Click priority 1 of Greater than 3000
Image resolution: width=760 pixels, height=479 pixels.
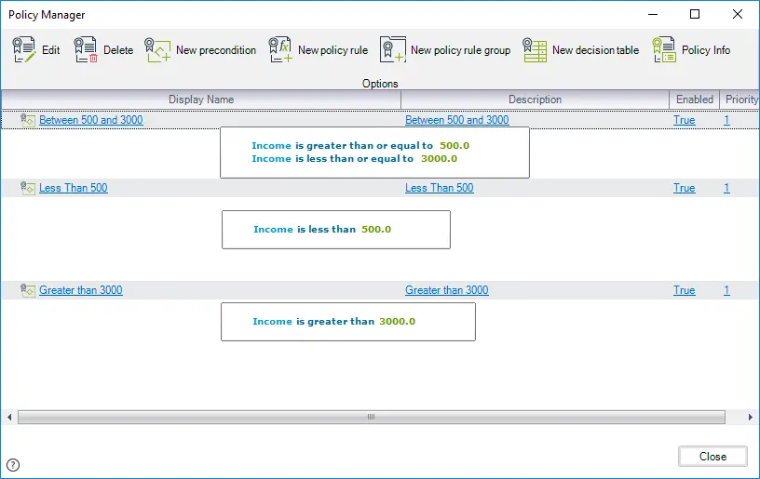726,290
